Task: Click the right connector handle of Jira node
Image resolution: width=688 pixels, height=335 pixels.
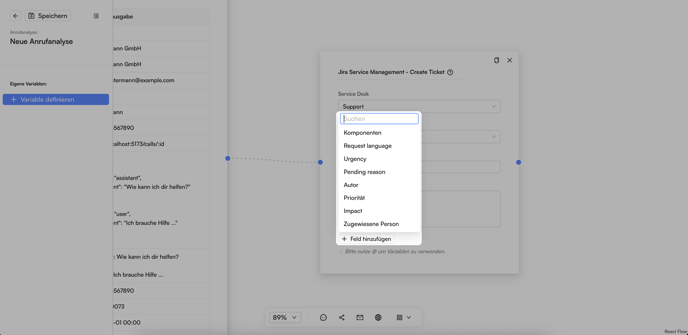Action: coord(518,162)
